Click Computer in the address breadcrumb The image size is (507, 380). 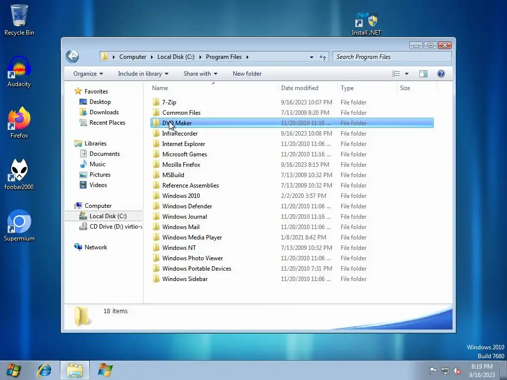click(x=133, y=57)
